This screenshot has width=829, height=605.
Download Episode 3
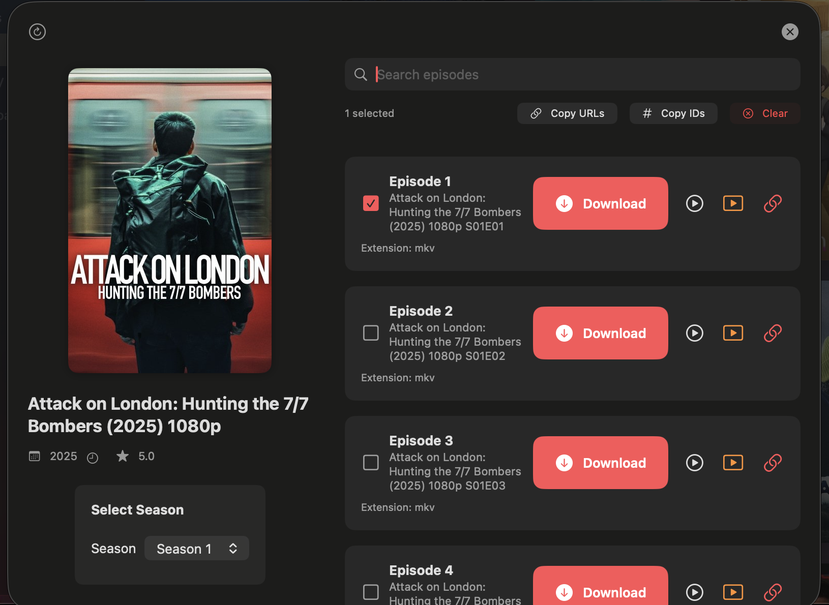coord(601,463)
